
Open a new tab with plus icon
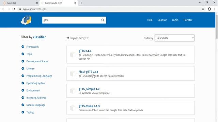(x=81, y=3)
